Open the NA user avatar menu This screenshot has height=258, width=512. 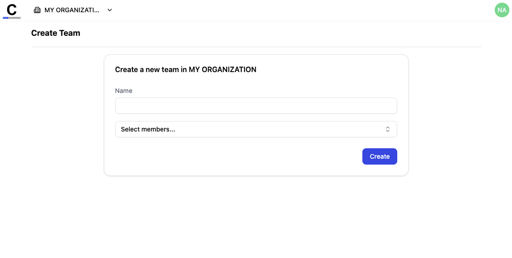pos(502,10)
